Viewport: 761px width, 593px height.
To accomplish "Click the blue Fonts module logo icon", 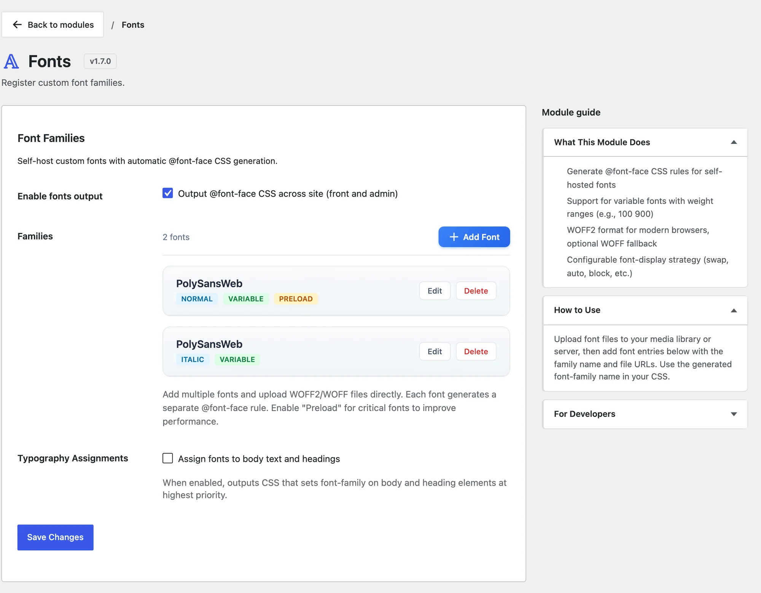I will pyautogui.click(x=11, y=61).
